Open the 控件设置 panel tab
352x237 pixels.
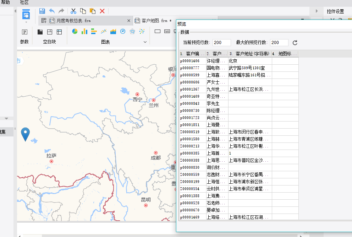pos(335,11)
